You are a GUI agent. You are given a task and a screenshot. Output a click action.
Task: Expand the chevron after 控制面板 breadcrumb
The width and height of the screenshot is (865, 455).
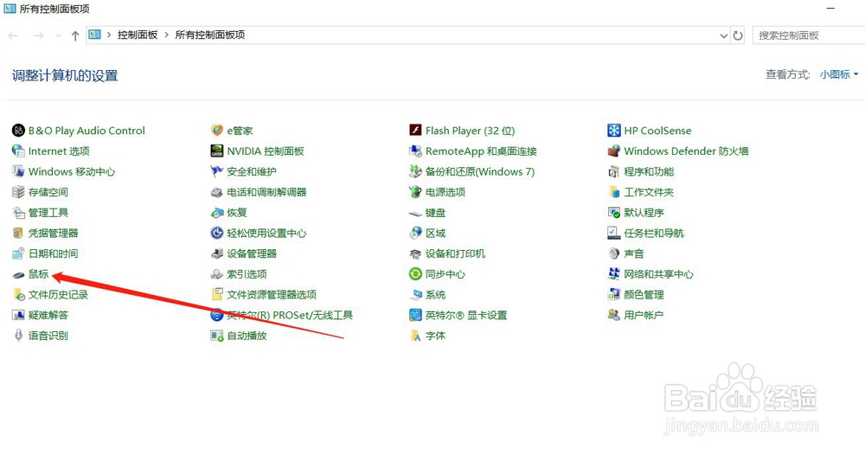tap(166, 35)
